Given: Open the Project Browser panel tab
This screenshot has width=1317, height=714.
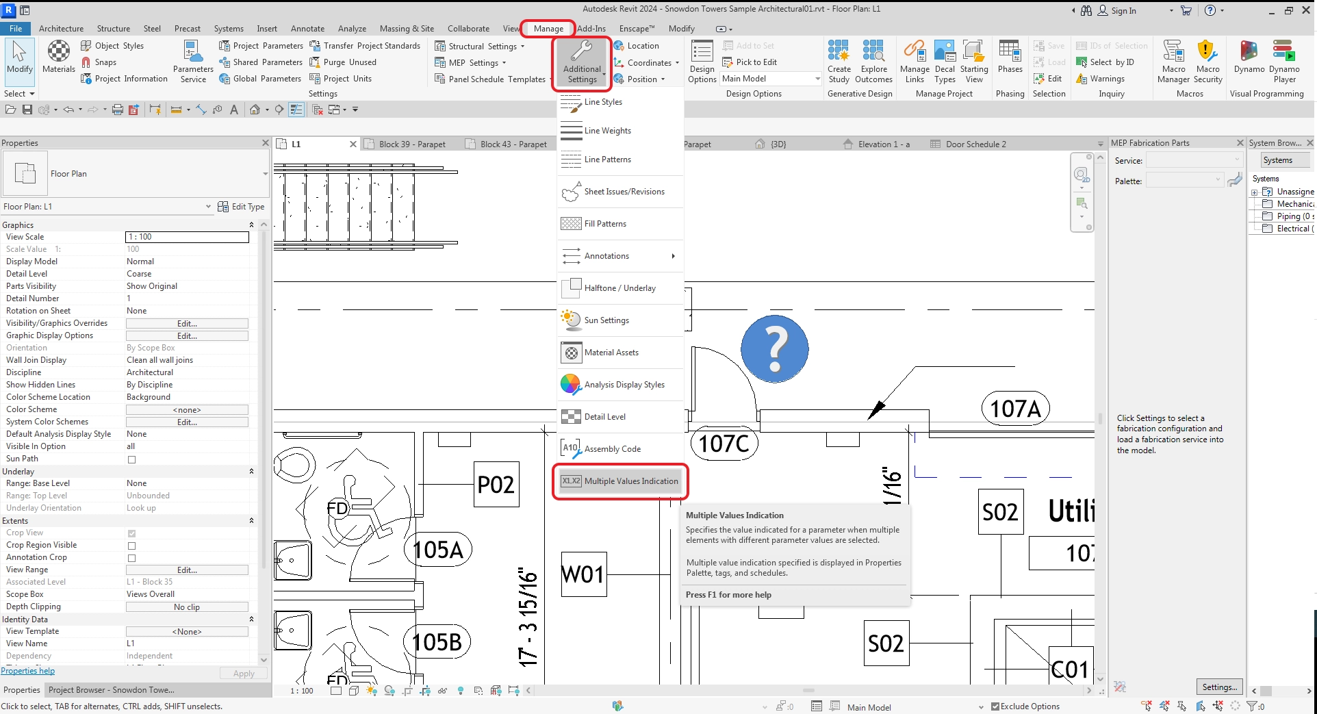Looking at the screenshot, I should pos(111,690).
